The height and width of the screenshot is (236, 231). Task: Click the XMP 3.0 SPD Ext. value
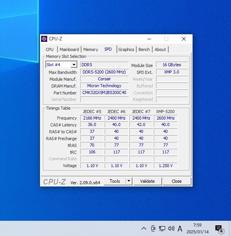172,72
